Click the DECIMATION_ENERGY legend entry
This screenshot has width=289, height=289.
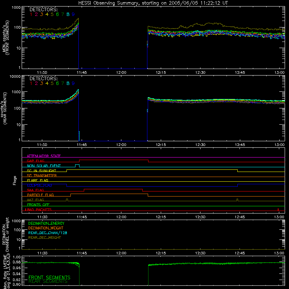[x=46, y=223]
